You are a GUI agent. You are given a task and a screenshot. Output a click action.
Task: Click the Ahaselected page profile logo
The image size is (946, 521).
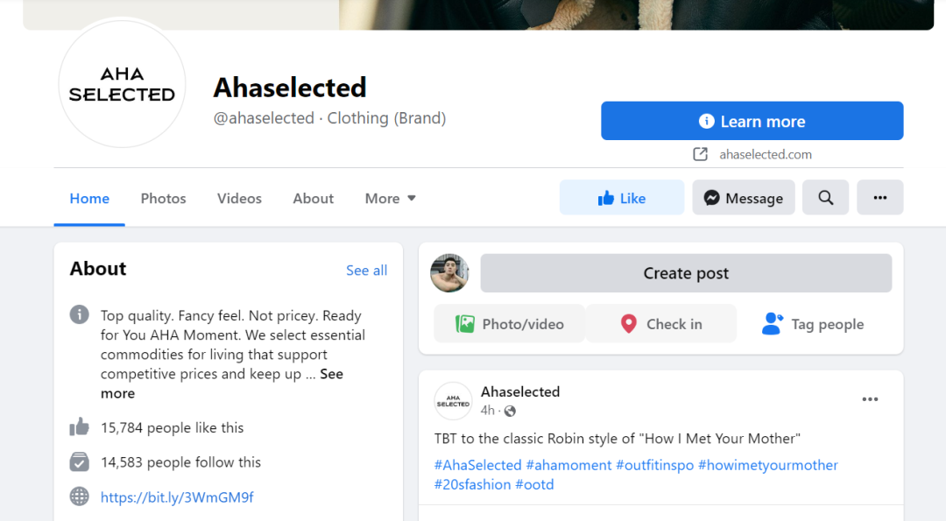tap(122, 84)
